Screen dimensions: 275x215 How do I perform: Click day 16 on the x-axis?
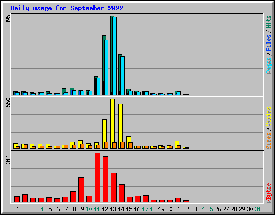pyautogui.click(x=137, y=209)
